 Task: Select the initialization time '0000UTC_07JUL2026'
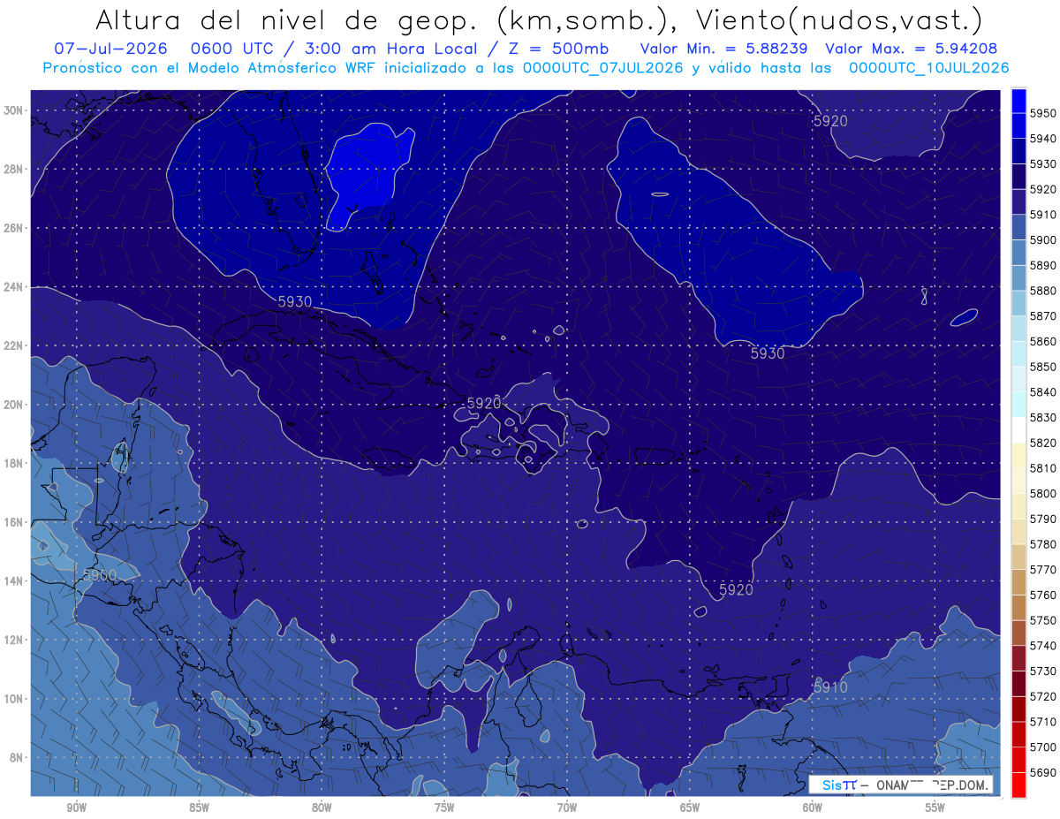(602, 67)
